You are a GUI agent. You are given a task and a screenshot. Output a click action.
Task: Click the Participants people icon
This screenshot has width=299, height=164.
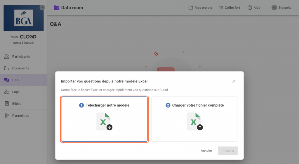6,57
